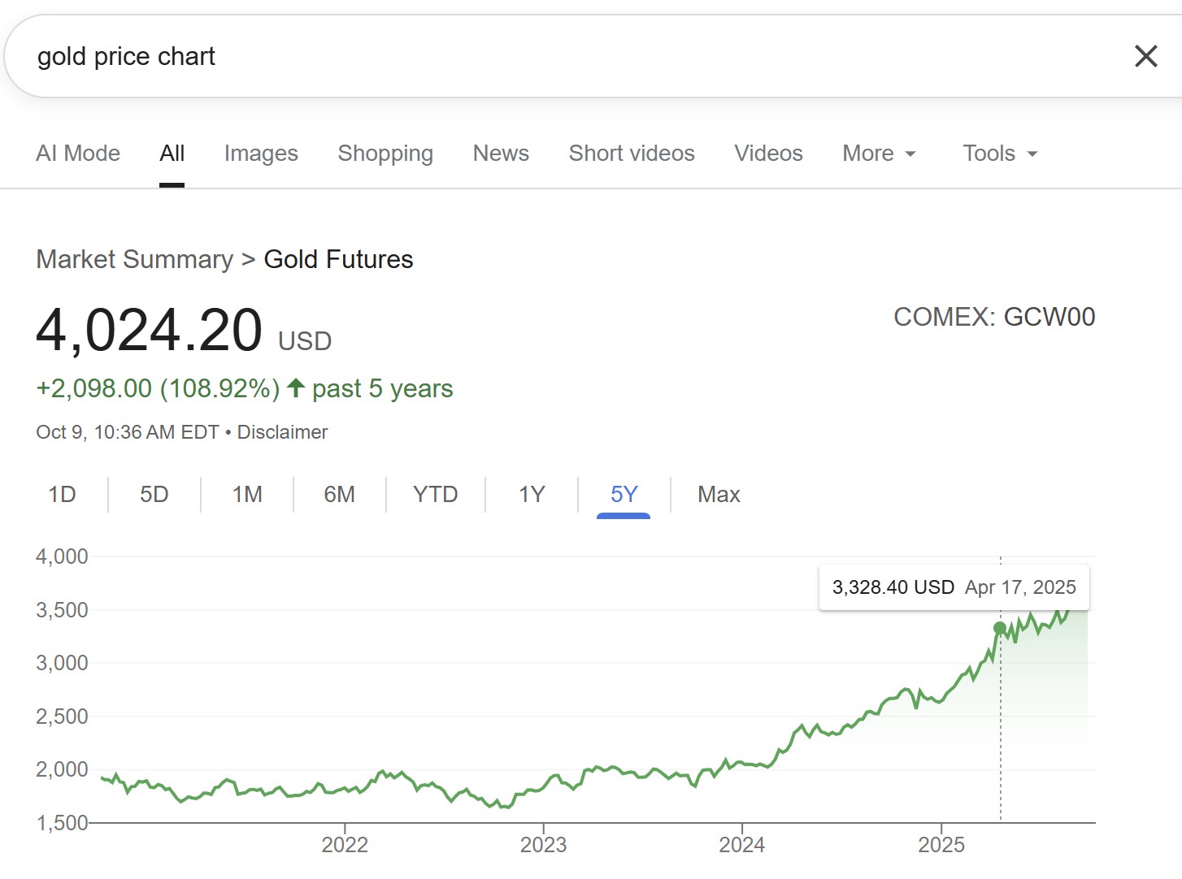Screen dimensions: 1182x879
Task: Show the Max chart range
Action: [719, 495]
